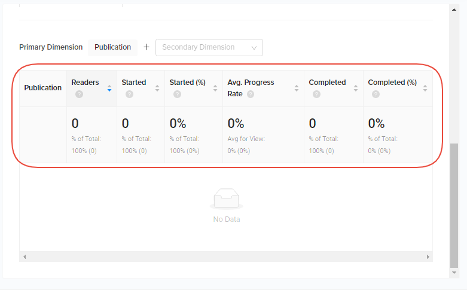The image size is (467, 290).
Task: Sort by Avg. Progress Rate column arrows
Action: coord(297,88)
